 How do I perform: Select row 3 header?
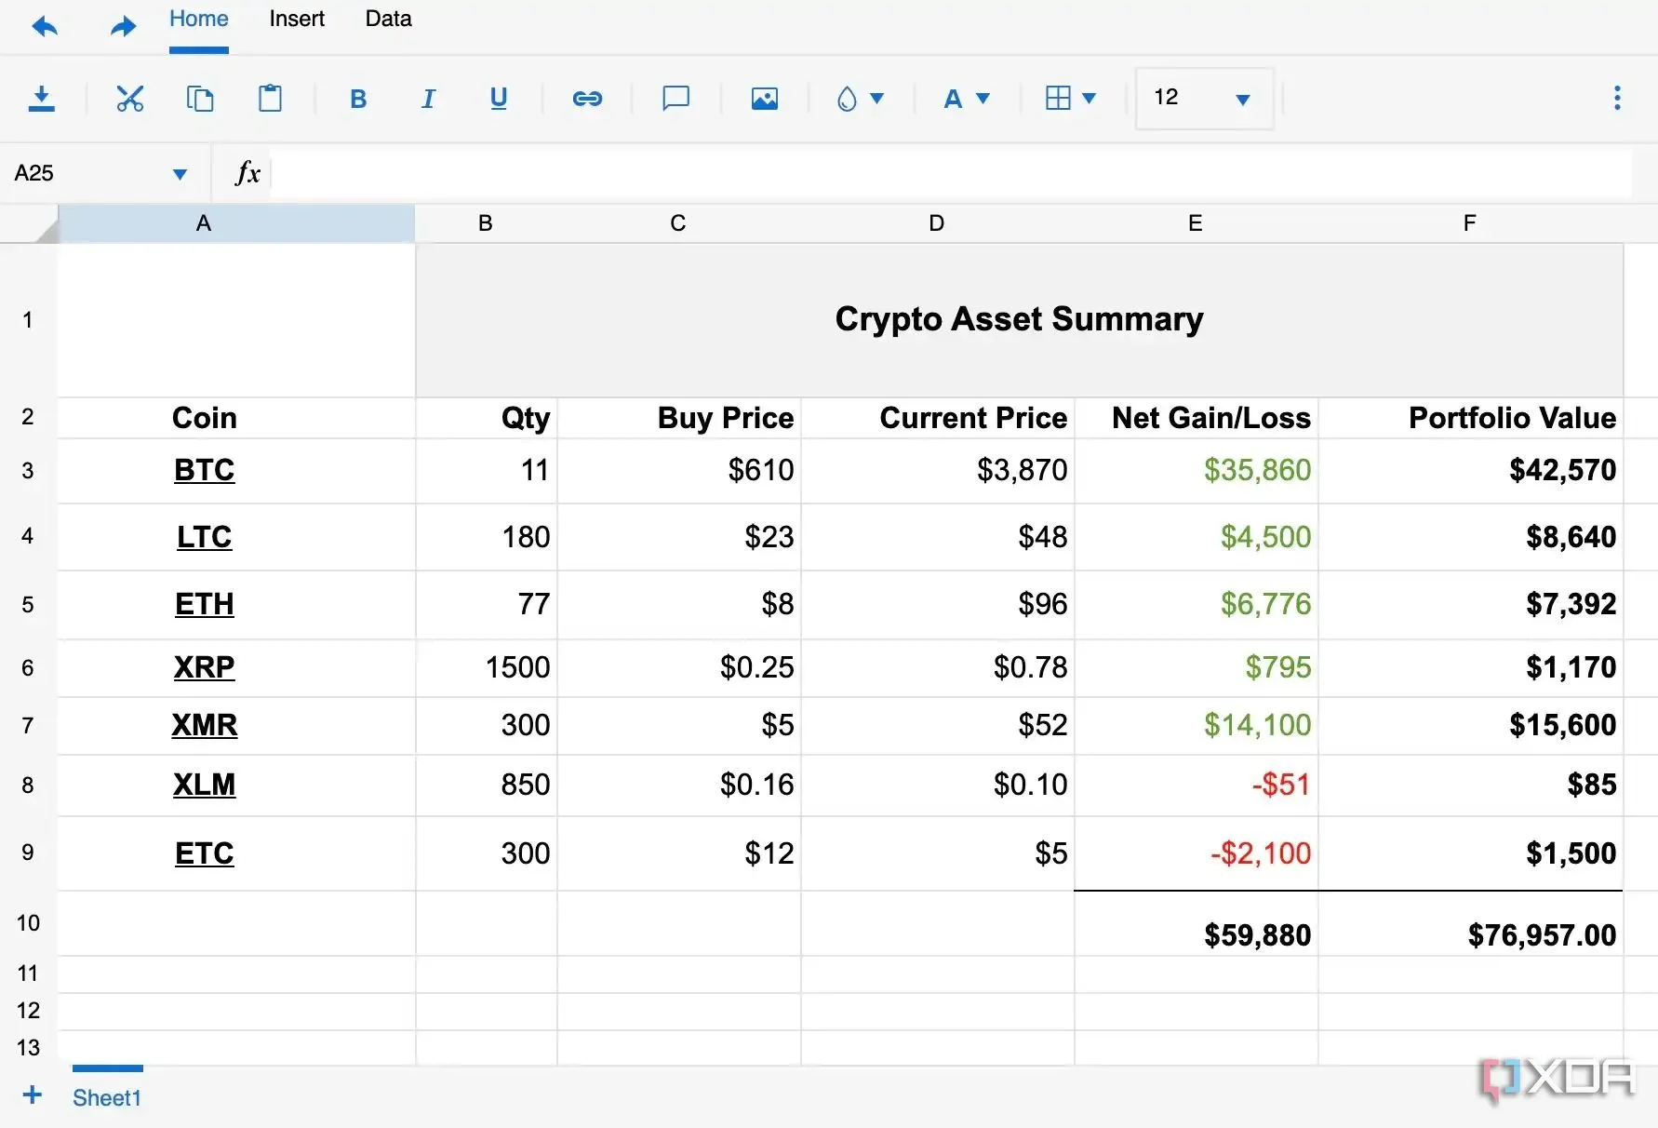click(x=28, y=471)
